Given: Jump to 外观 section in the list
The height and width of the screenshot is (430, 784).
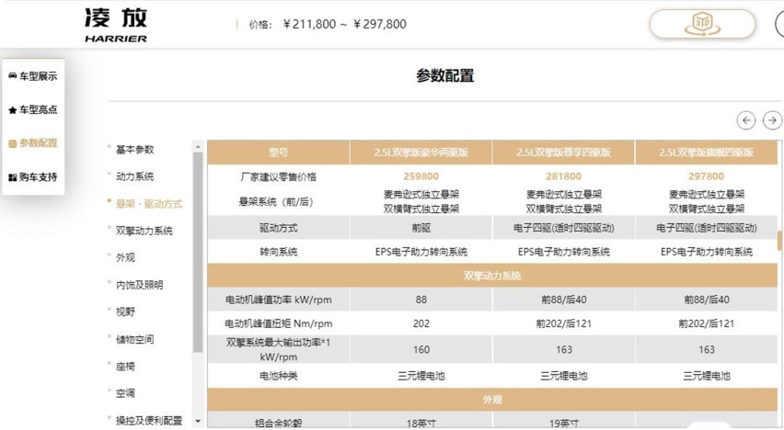Looking at the screenshot, I should click(x=125, y=257).
